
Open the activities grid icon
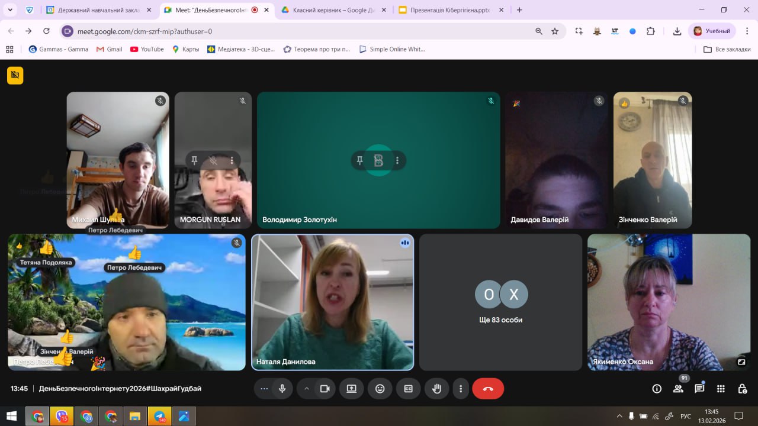[x=721, y=389]
